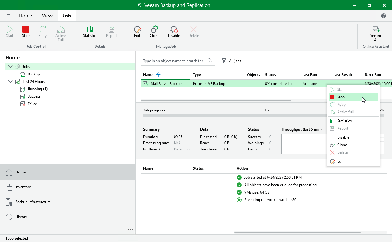
Task: Switch to the View ribbon tab
Action: pos(47,16)
